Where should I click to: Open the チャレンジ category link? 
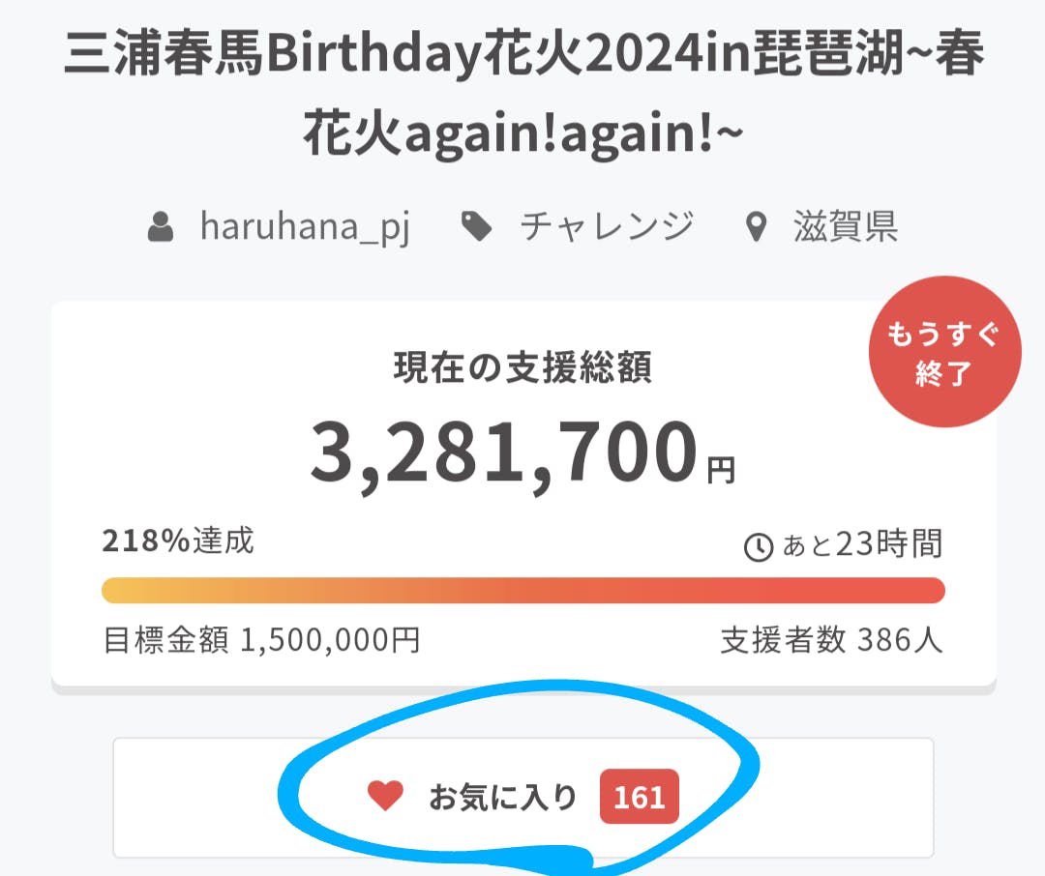tap(607, 227)
